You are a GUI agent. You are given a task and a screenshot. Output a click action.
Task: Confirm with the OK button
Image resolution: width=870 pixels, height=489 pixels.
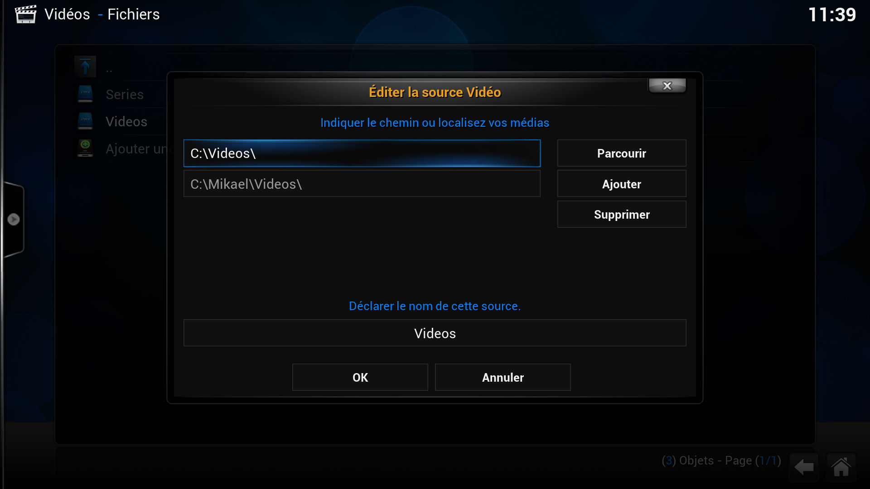(360, 377)
